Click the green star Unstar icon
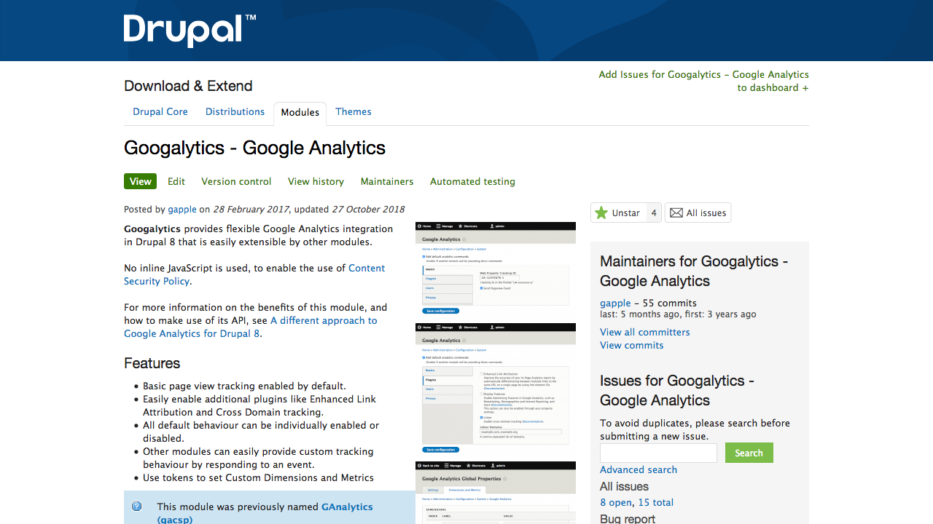This screenshot has height=524, width=933. 601,213
